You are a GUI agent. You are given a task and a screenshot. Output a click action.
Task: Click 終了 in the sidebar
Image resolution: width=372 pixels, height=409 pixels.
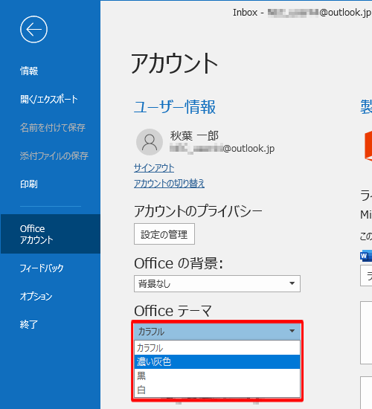29,324
